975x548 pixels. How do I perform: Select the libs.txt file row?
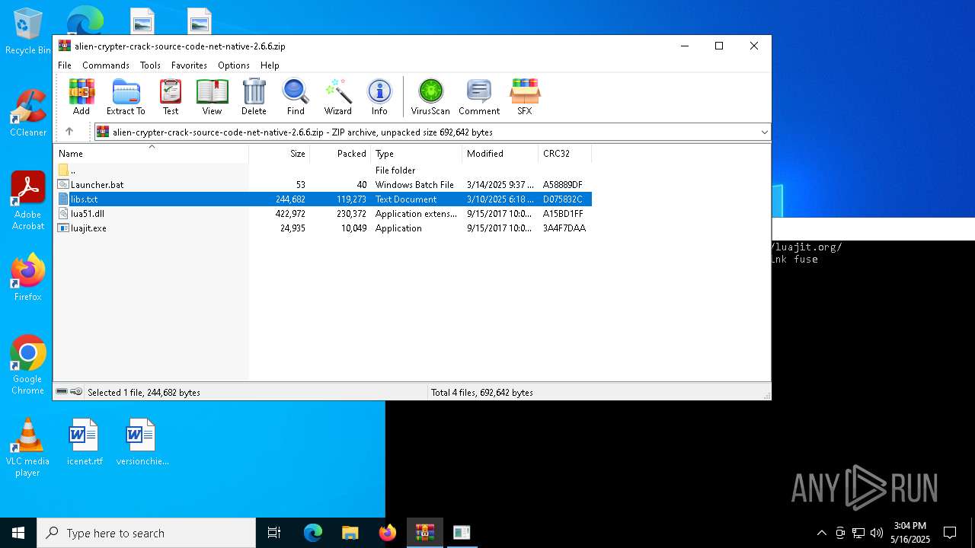pyautogui.click(x=323, y=199)
